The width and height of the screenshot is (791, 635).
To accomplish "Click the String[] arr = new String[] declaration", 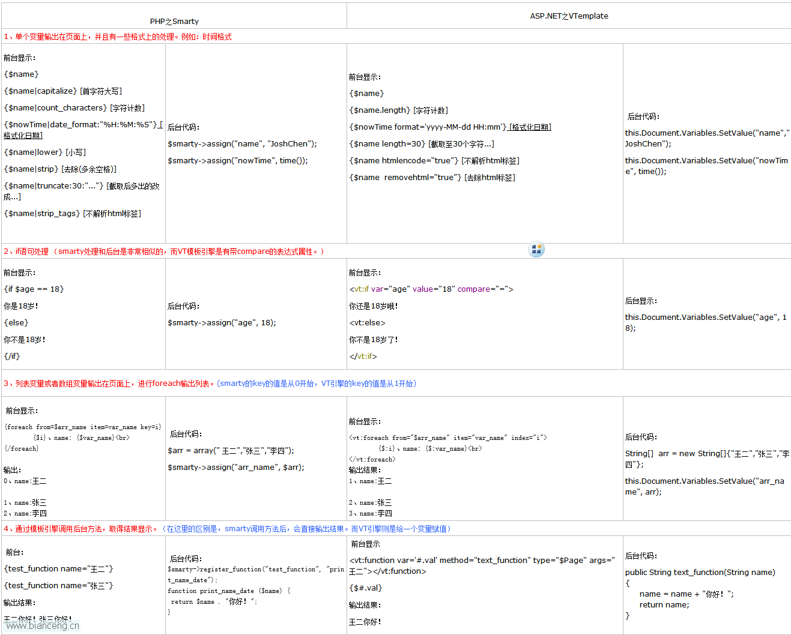I will tap(708, 459).
